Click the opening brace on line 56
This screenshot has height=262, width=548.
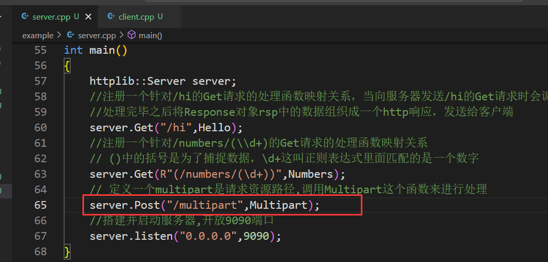click(67, 66)
